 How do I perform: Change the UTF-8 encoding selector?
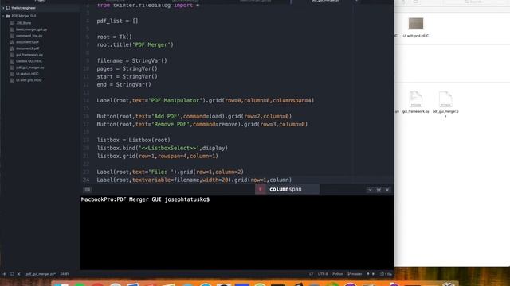click(323, 274)
